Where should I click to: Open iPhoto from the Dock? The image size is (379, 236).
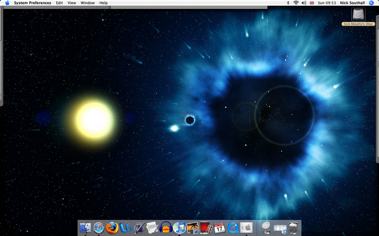192,228
